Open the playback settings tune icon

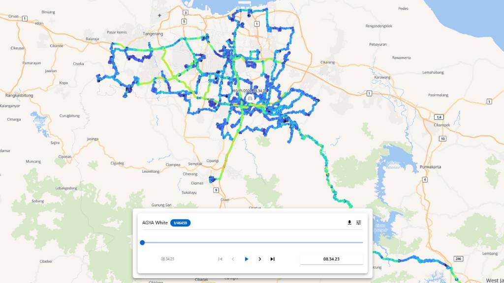[x=359, y=223]
